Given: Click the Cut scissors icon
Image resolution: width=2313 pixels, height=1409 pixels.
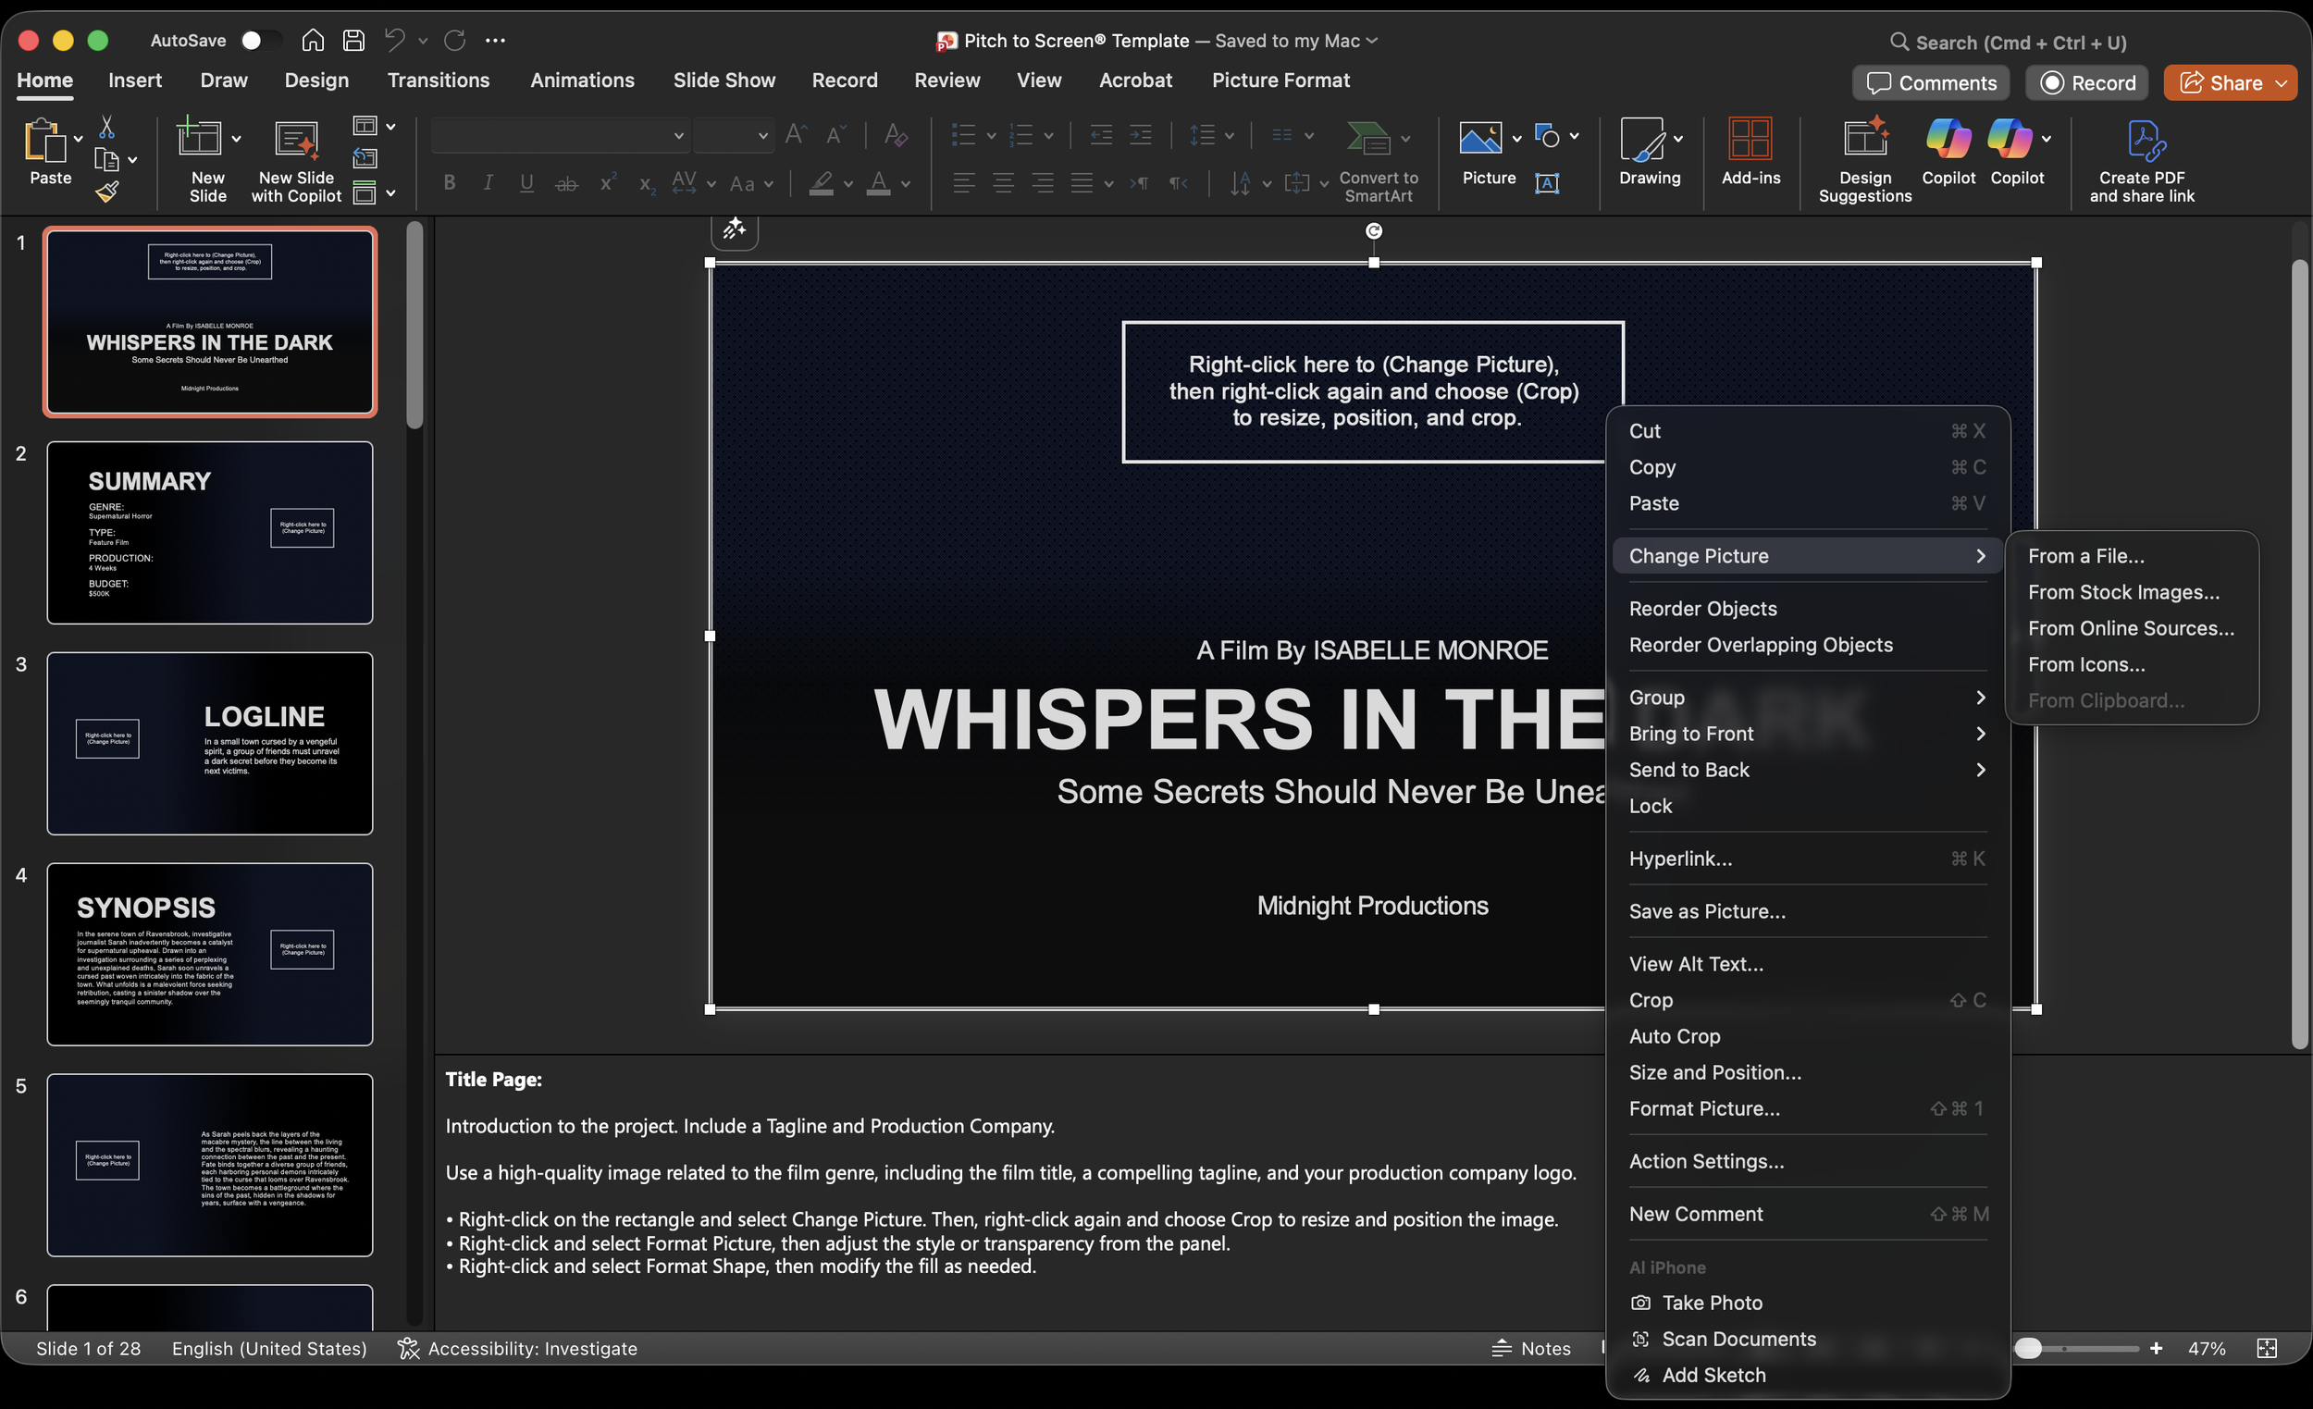Looking at the screenshot, I should tap(107, 127).
